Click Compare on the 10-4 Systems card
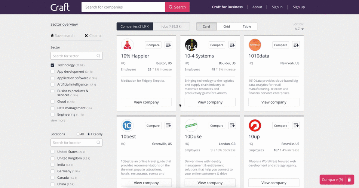Screen dimensions: 359x188 click(x=217, y=45)
